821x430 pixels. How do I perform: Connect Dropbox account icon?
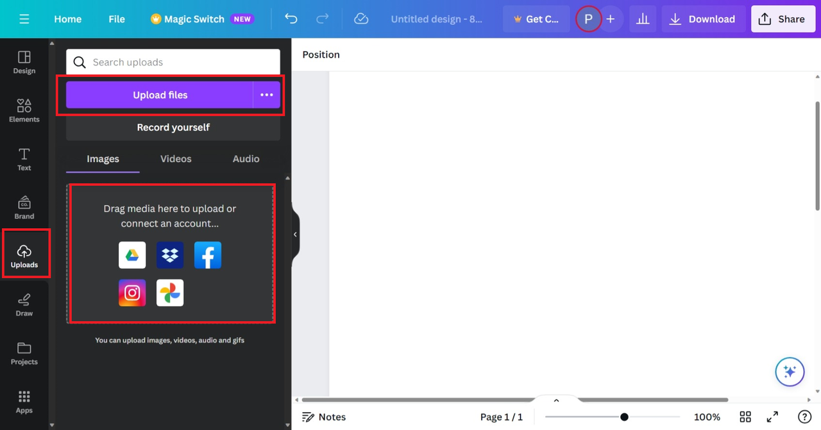(x=170, y=255)
